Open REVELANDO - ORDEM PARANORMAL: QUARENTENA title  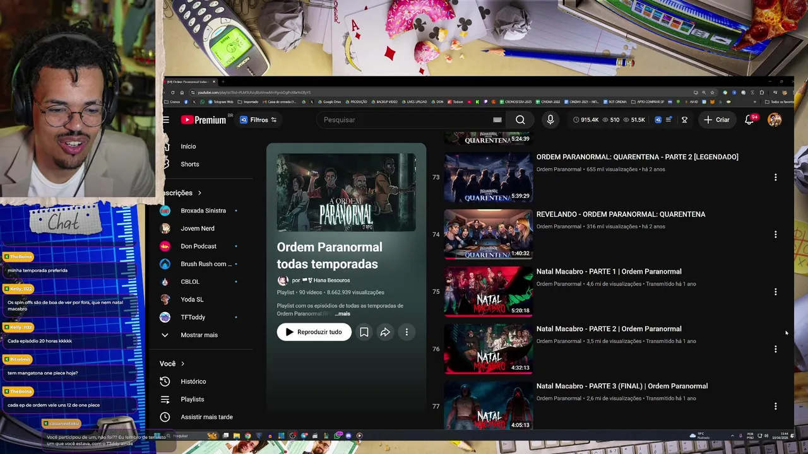[621, 214]
